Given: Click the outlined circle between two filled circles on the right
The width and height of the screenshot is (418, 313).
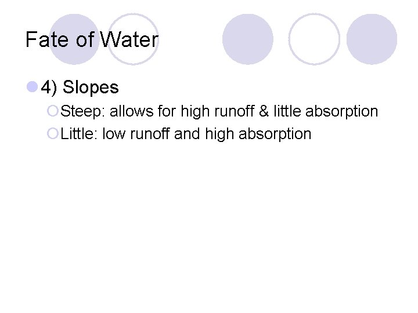Looking at the screenshot, I should (x=314, y=39).
